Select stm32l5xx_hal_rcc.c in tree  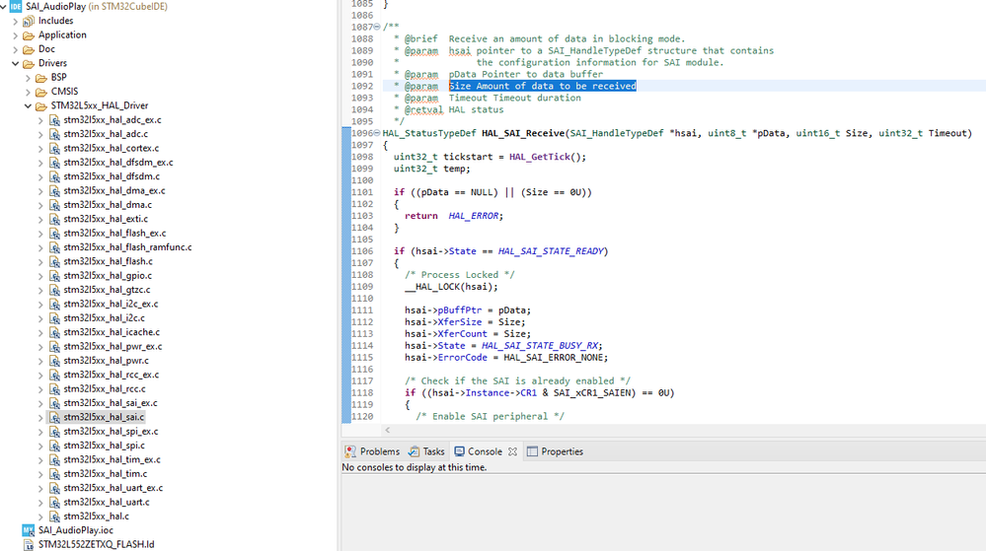[x=105, y=389]
